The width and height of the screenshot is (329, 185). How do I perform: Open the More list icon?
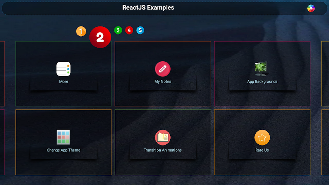click(63, 69)
